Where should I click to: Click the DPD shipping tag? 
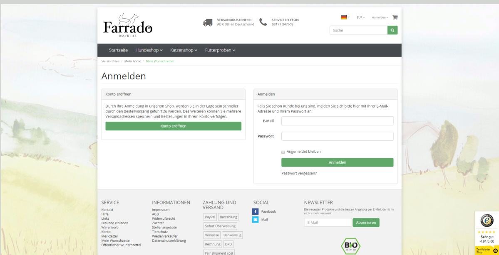pos(228,244)
